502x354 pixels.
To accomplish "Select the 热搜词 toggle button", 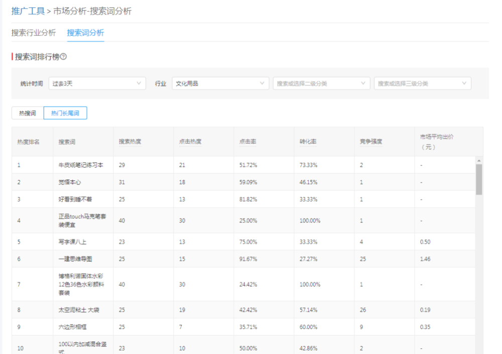I will (x=28, y=113).
